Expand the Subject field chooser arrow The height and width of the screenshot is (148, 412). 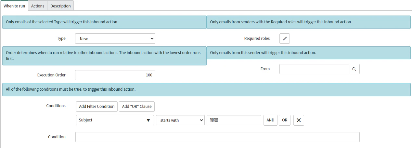coord(148,120)
